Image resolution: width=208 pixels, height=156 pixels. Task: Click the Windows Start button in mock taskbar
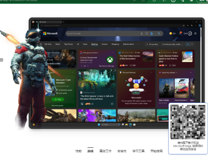point(99,125)
